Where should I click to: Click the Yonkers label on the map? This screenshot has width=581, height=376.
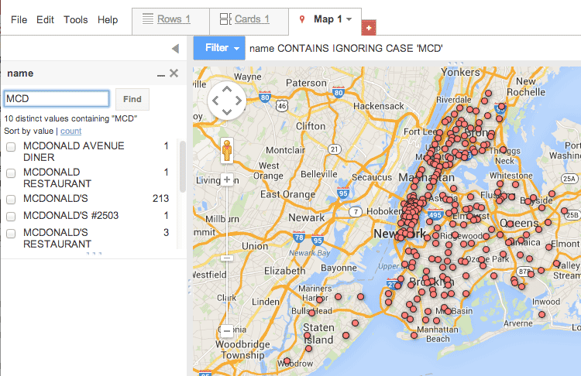460,72
